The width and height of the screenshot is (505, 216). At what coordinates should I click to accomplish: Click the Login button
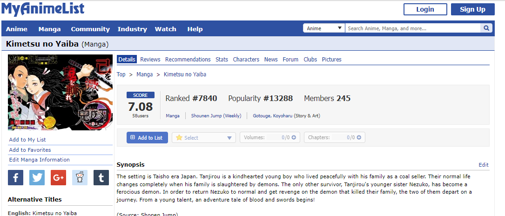pyautogui.click(x=425, y=9)
